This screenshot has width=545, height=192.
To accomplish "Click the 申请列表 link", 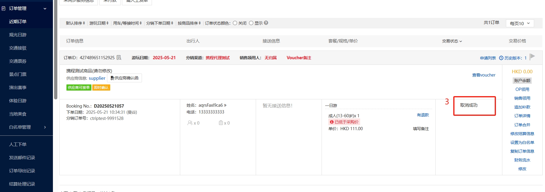I will (x=488, y=58).
